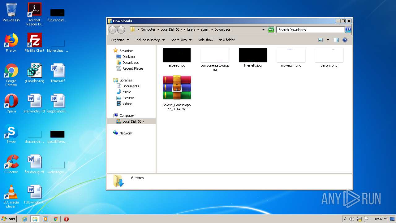Open Internet Explorer from taskbar

pos(24,219)
